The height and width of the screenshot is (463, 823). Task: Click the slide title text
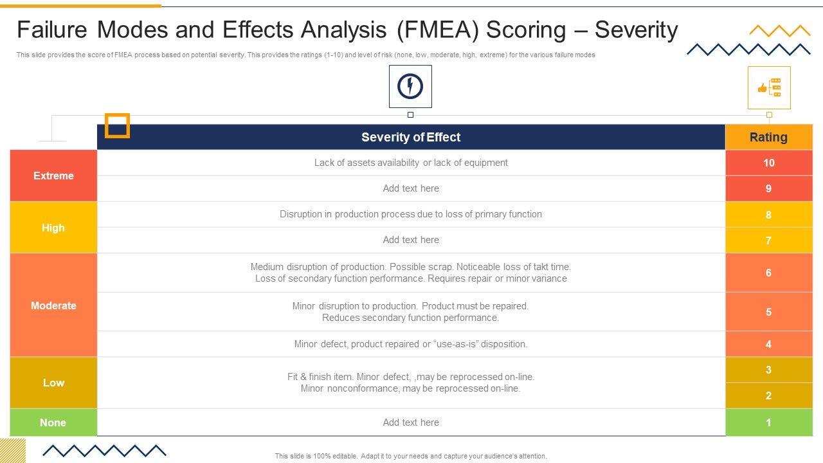[x=347, y=30]
